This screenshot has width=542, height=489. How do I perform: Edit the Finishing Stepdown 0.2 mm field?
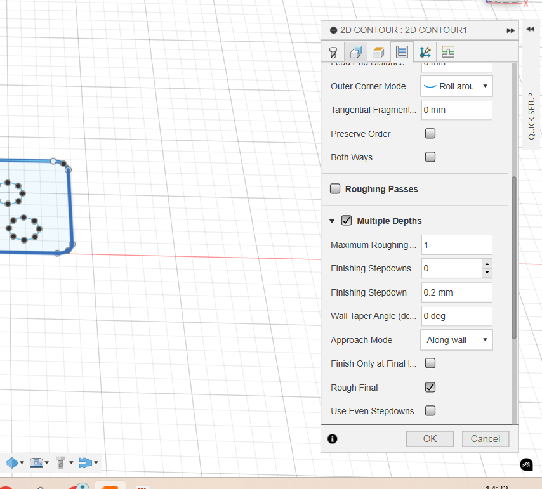click(456, 292)
